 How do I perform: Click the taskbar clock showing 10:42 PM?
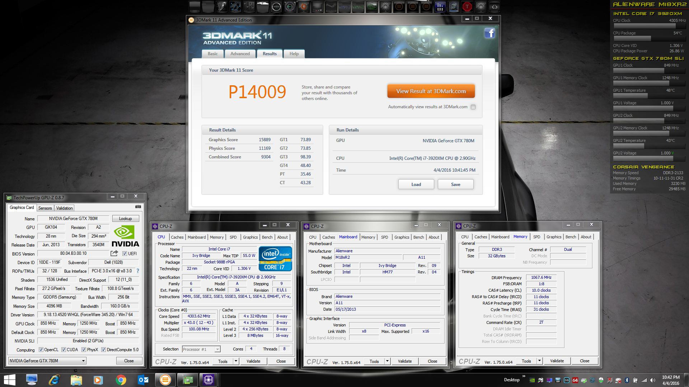pyautogui.click(x=671, y=380)
